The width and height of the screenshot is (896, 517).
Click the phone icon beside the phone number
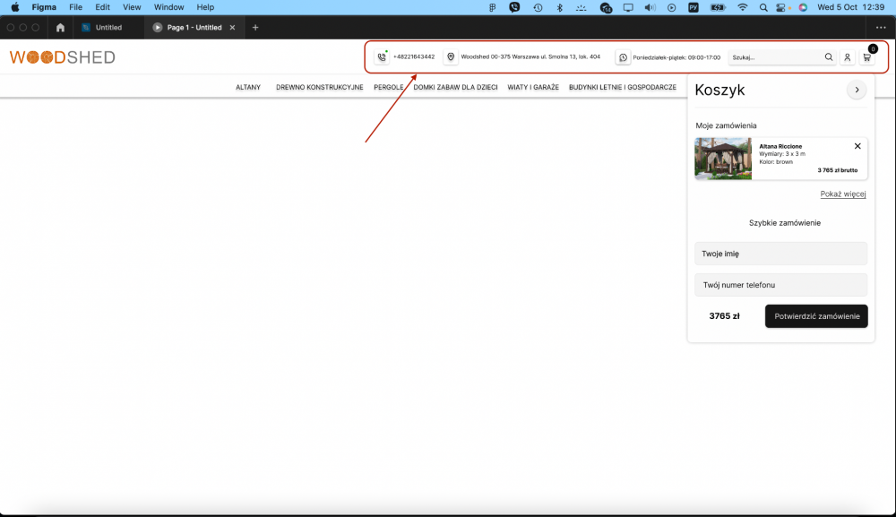click(x=379, y=56)
